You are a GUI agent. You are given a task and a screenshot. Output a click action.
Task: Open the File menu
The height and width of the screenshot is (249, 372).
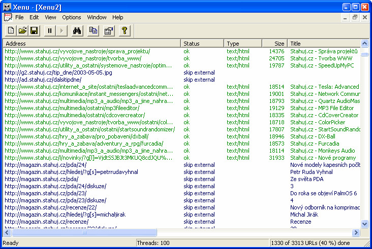pyautogui.click(x=19, y=17)
